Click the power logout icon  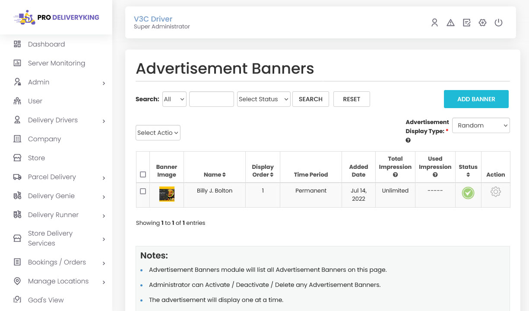499,23
